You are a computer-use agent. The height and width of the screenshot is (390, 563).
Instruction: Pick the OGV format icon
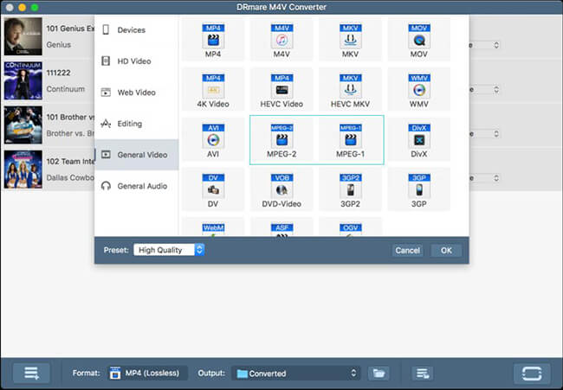pos(350,229)
